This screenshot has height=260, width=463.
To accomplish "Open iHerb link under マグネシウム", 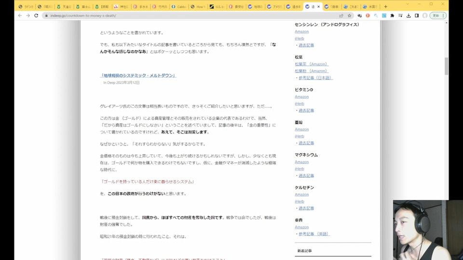I will [299, 169].
